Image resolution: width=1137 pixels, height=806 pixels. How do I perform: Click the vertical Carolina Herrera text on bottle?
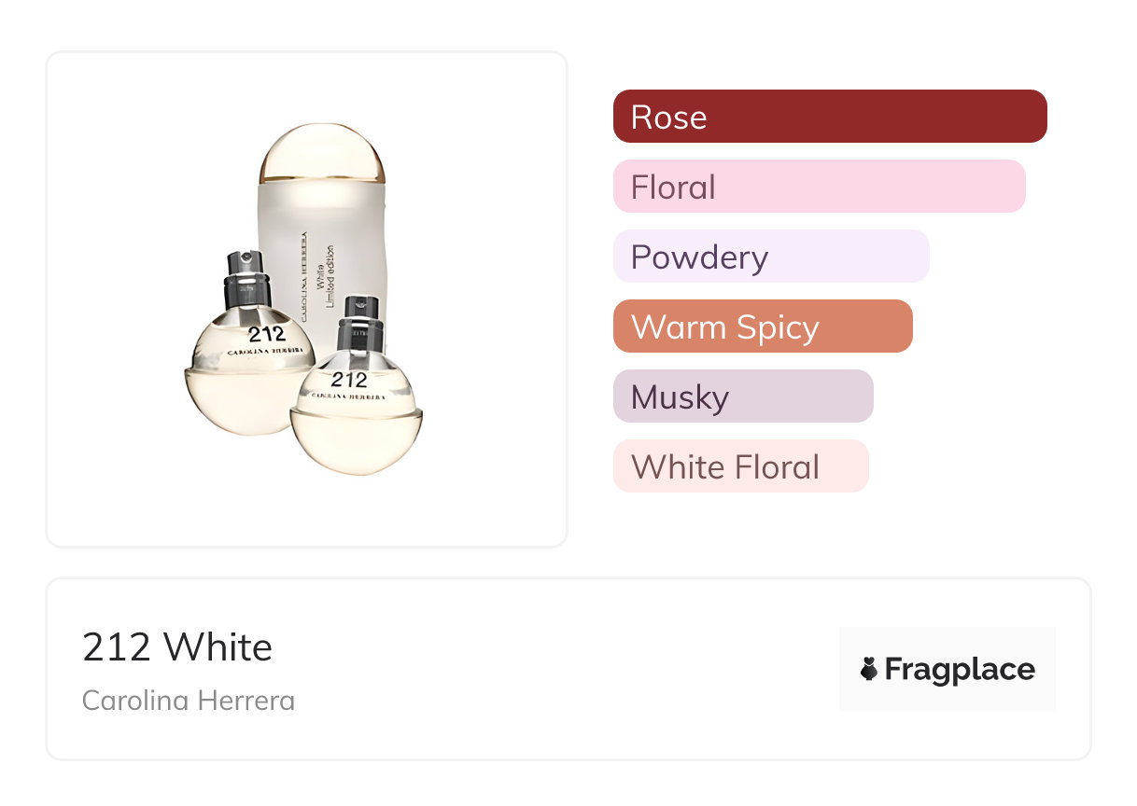pos(303,276)
